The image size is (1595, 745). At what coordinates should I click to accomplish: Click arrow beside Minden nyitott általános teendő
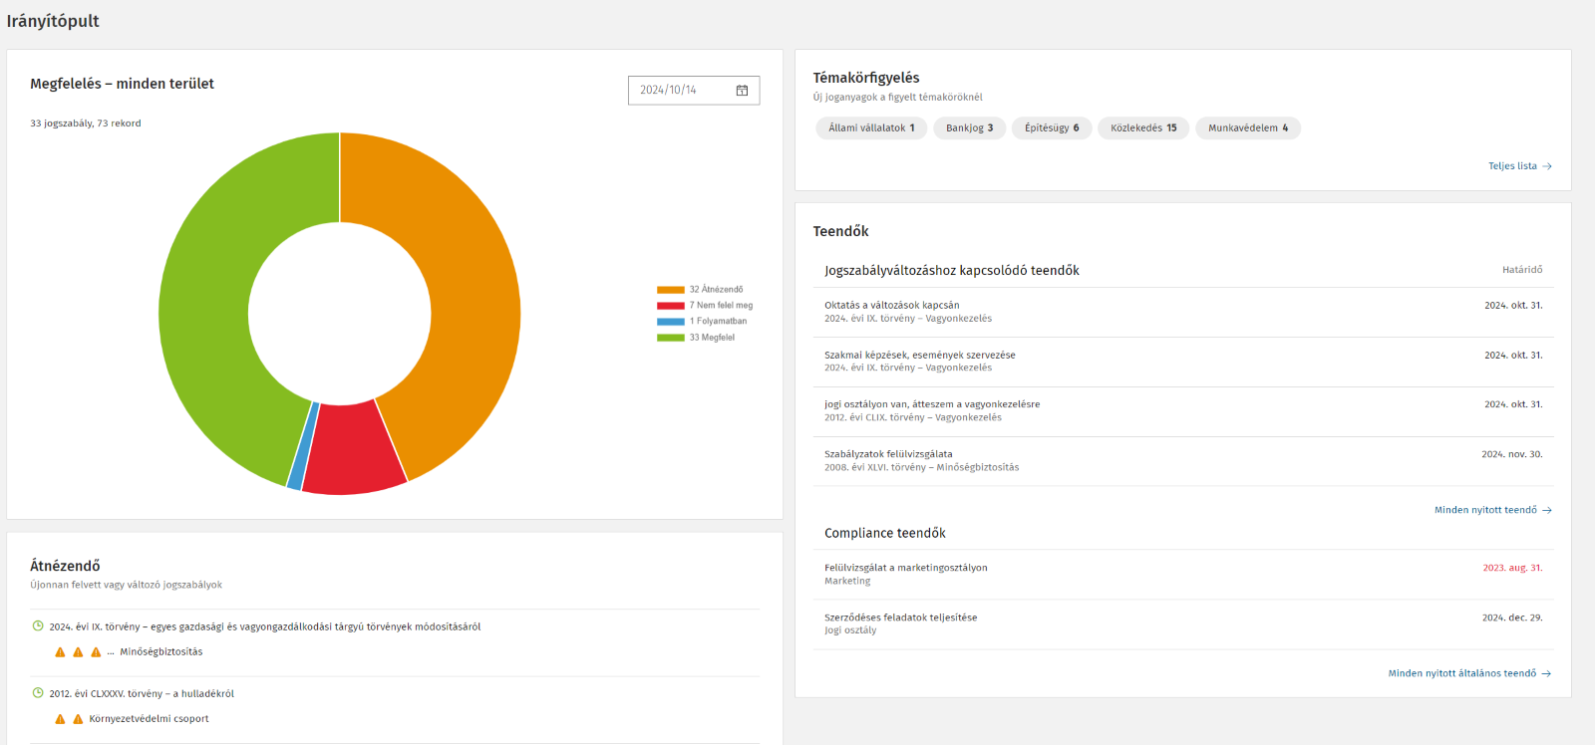click(1547, 674)
